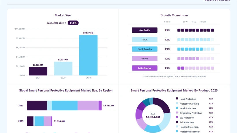The height and width of the screenshot is (133, 237).
Task: Click the Market Size heading
Action: coord(63,15)
